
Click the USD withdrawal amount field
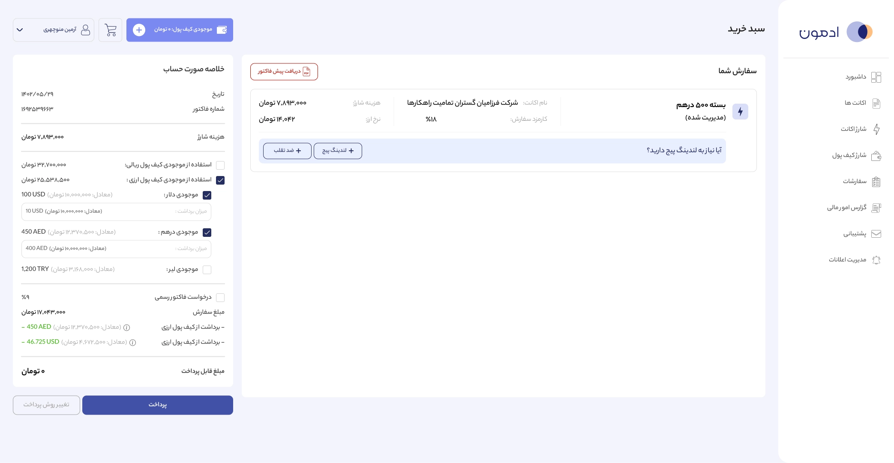tap(116, 212)
